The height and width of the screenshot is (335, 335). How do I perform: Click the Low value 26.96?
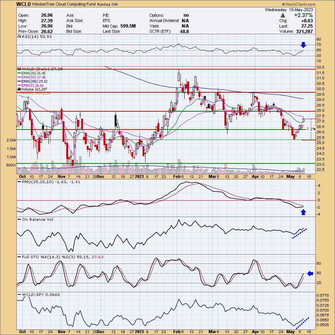47,26
